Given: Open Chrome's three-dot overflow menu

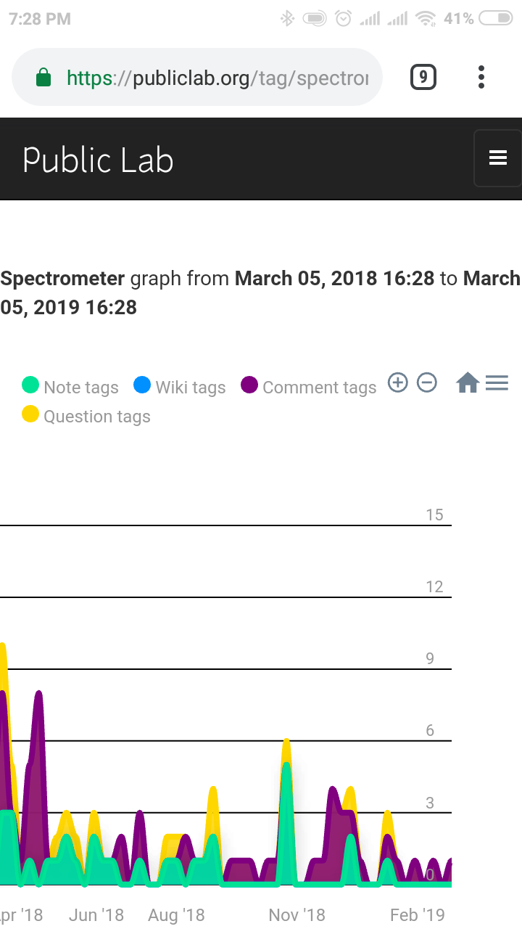Looking at the screenshot, I should coord(481,77).
